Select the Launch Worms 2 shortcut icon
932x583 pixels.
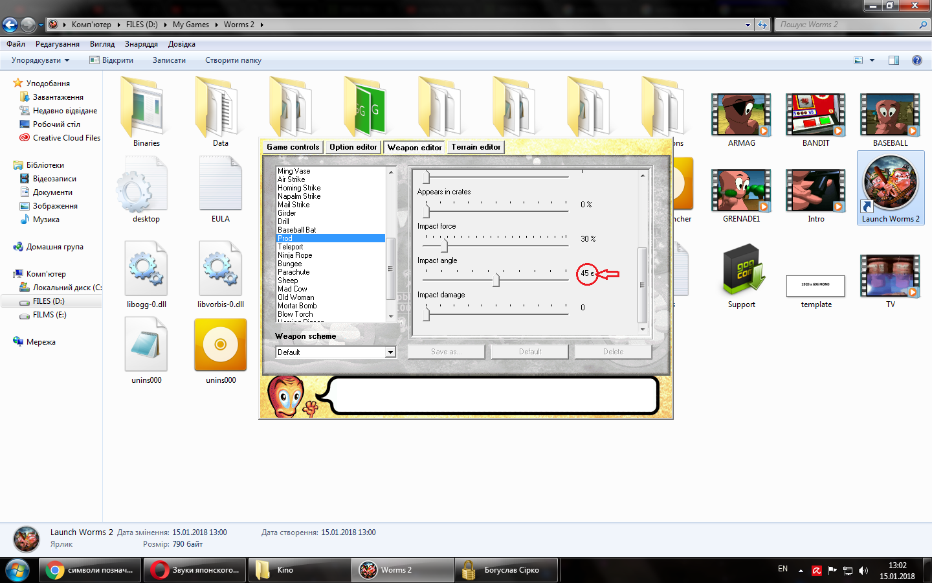(x=891, y=183)
